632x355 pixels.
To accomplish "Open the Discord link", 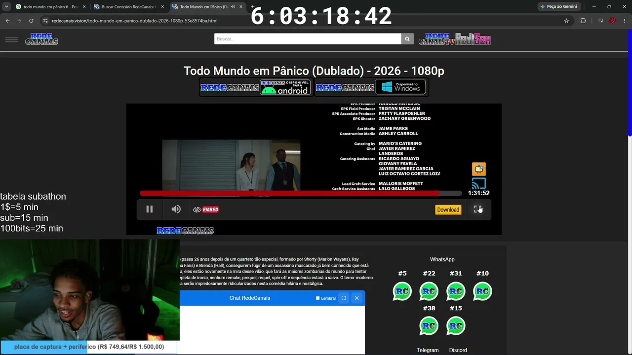I will click(x=458, y=350).
